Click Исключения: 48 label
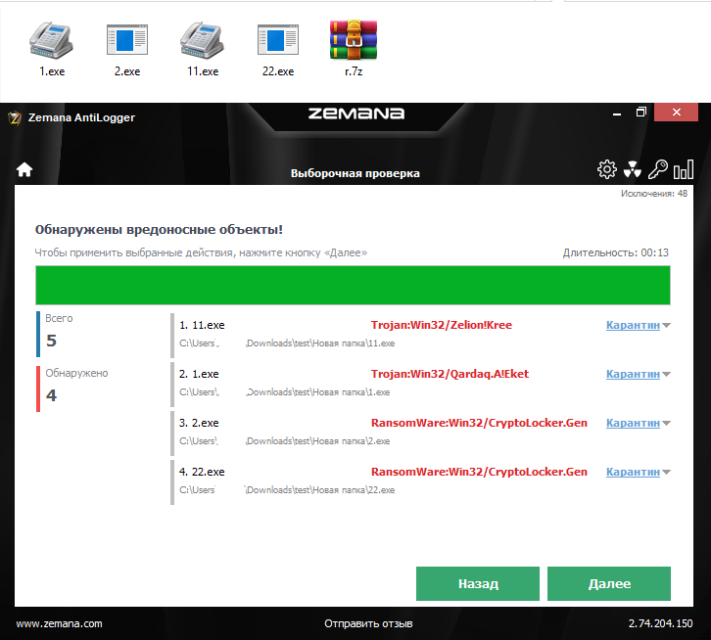 coord(654,194)
